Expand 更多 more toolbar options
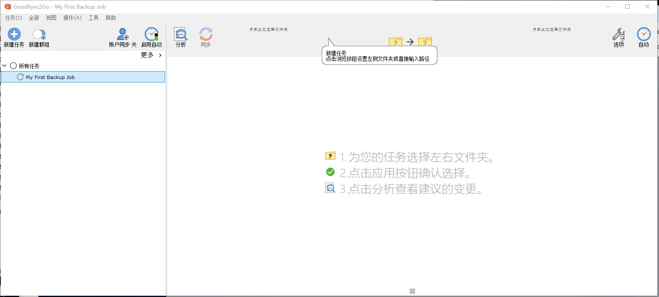Image resolution: width=659 pixels, height=297 pixels. coord(152,55)
